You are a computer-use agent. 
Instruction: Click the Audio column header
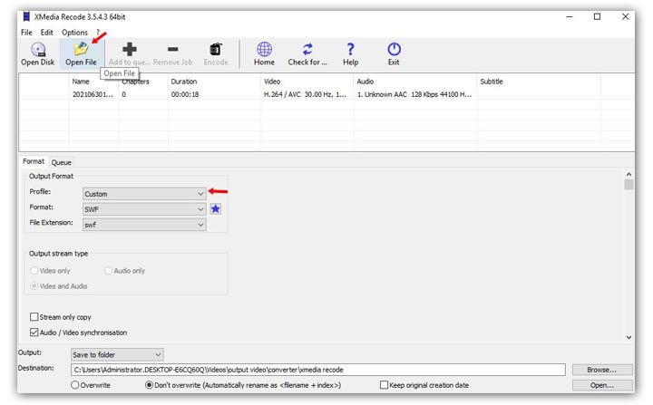click(365, 82)
